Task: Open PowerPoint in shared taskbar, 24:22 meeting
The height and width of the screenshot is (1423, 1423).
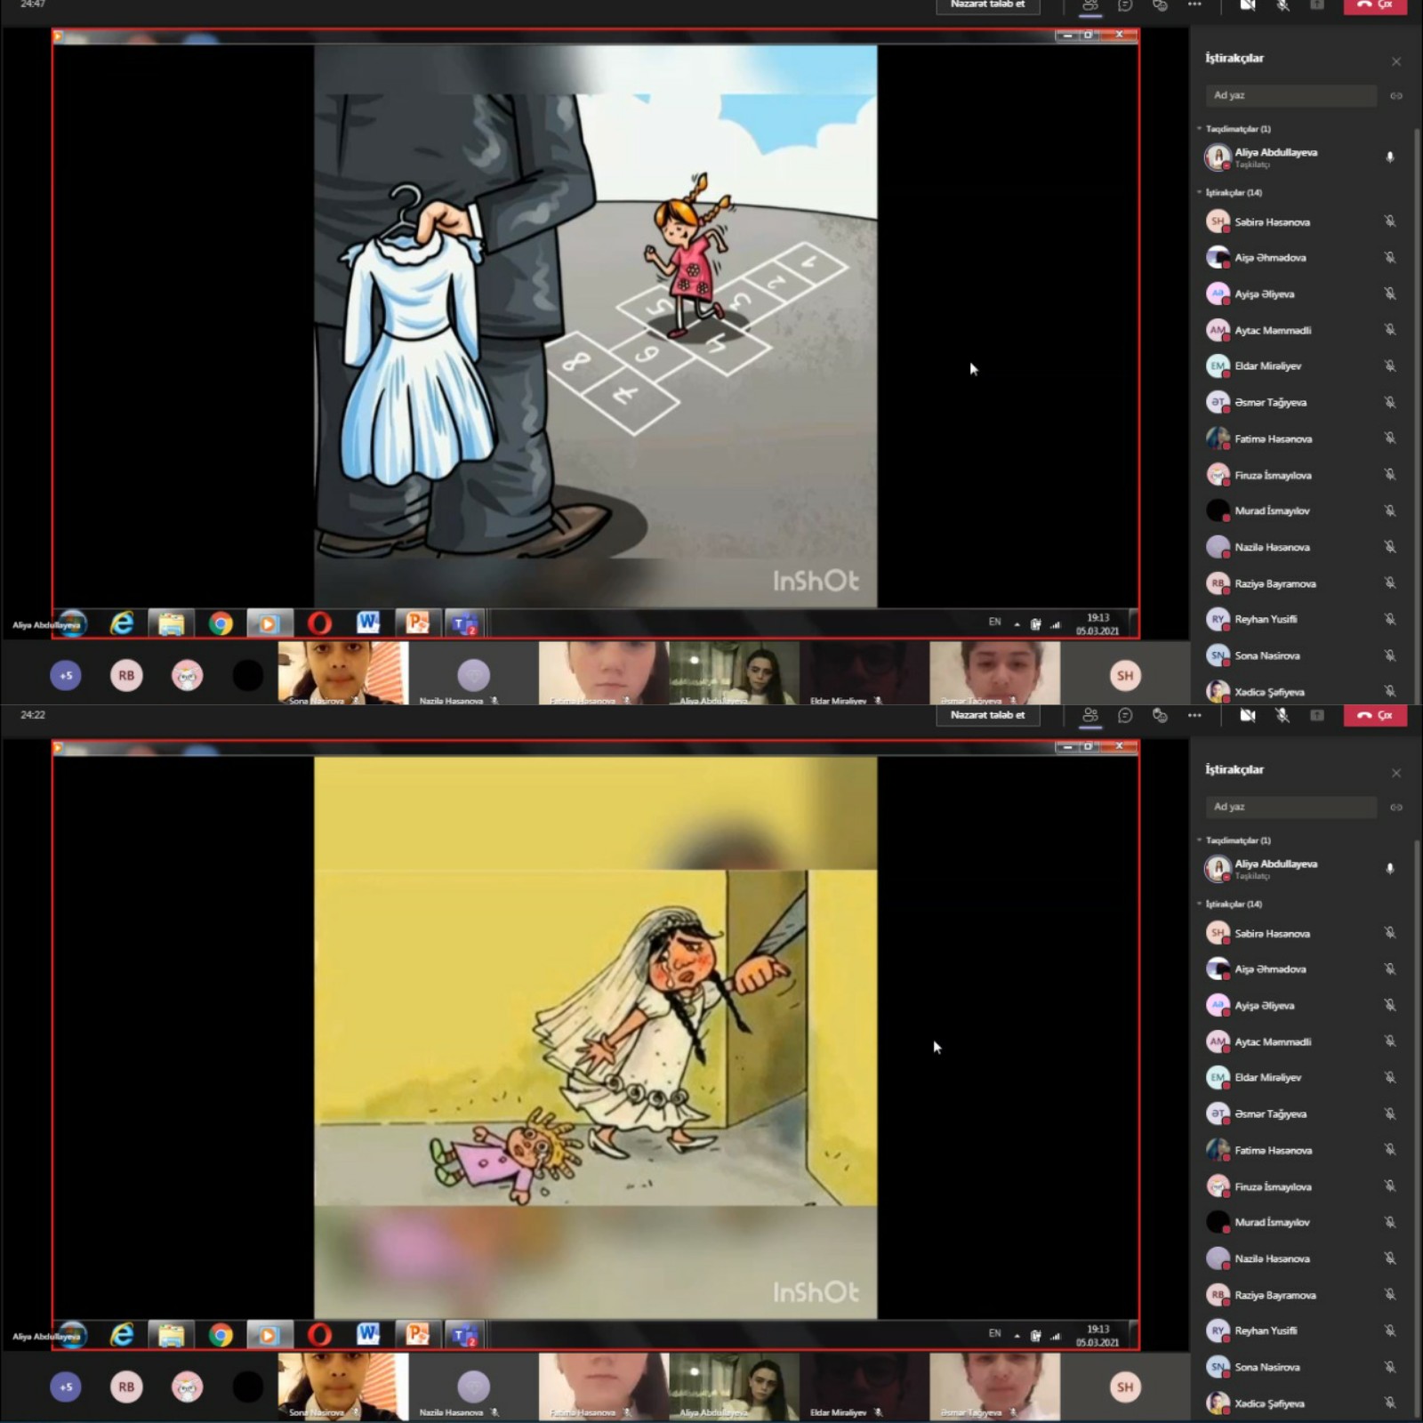Action: (417, 1335)
